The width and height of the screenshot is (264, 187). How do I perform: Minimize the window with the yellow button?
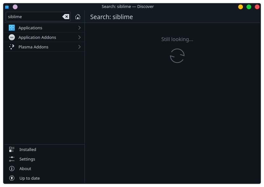240,7
